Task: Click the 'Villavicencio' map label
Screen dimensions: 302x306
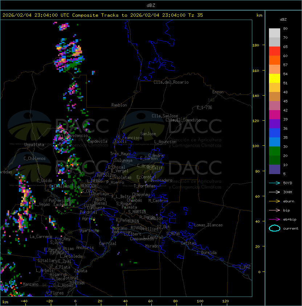Action: click(73, 136)
